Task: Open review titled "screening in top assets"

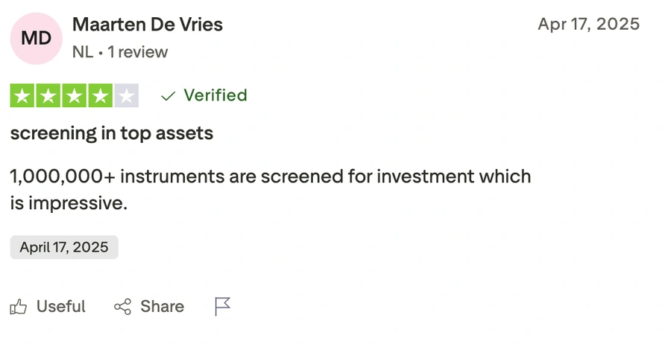Action: [112, 134]
